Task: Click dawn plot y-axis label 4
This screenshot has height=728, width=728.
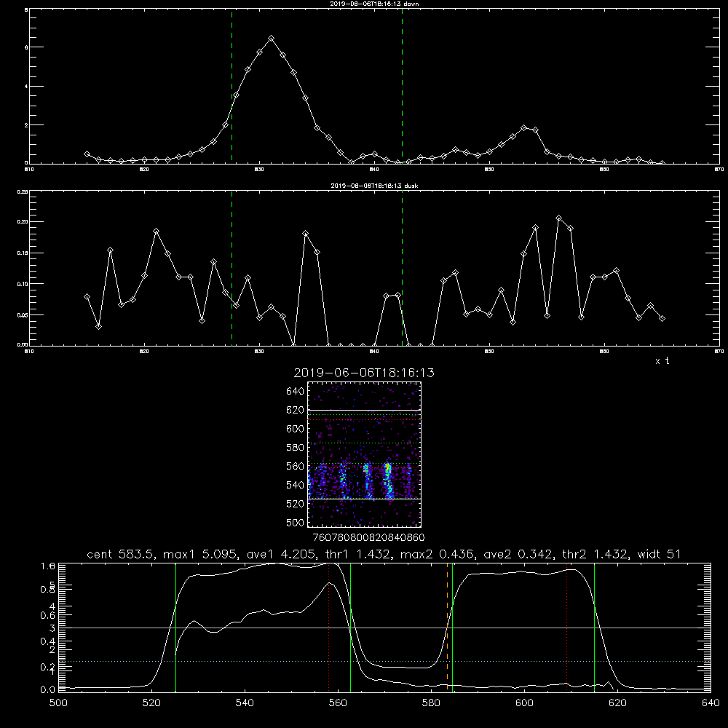Action: pos(26,87)
